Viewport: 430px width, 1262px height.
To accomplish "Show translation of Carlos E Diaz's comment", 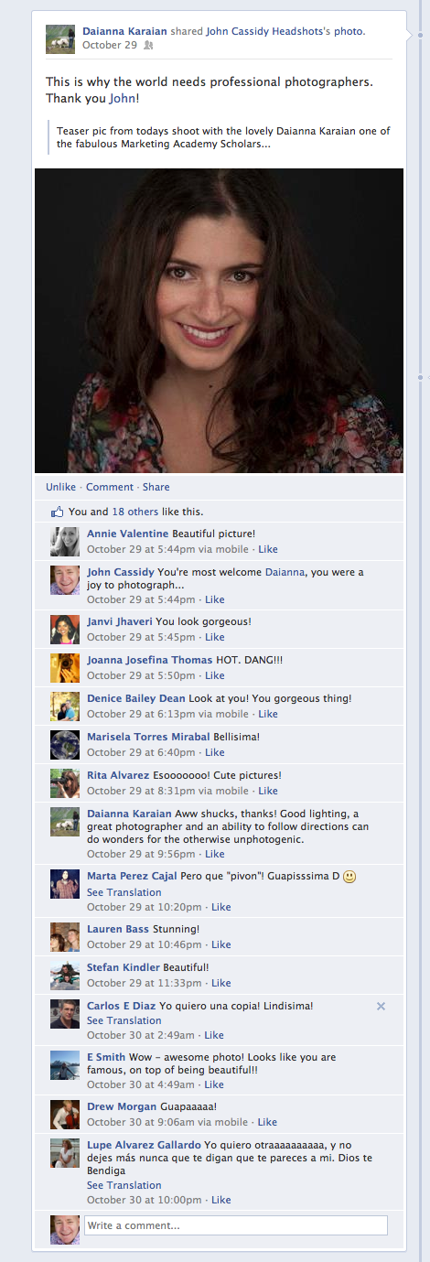I will 124,1020.
